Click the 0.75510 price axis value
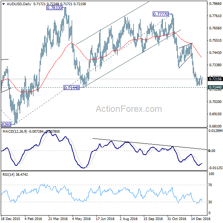Image resolution: width=223 pixels, height=223 pixels. 215,40
